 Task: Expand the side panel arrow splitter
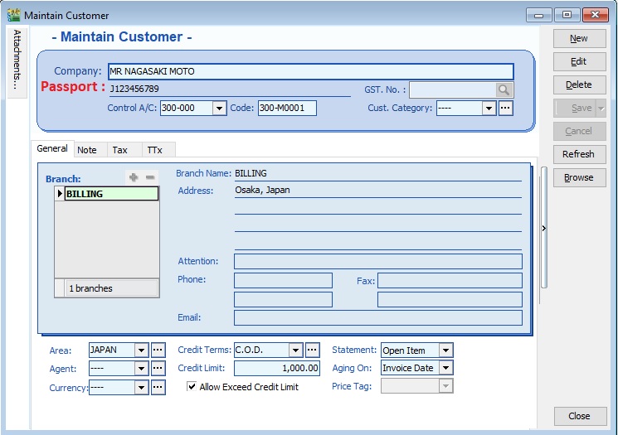tap(543, 229)
